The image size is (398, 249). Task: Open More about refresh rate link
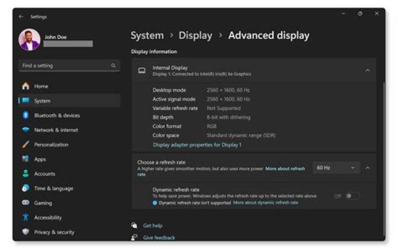[285, 169]
